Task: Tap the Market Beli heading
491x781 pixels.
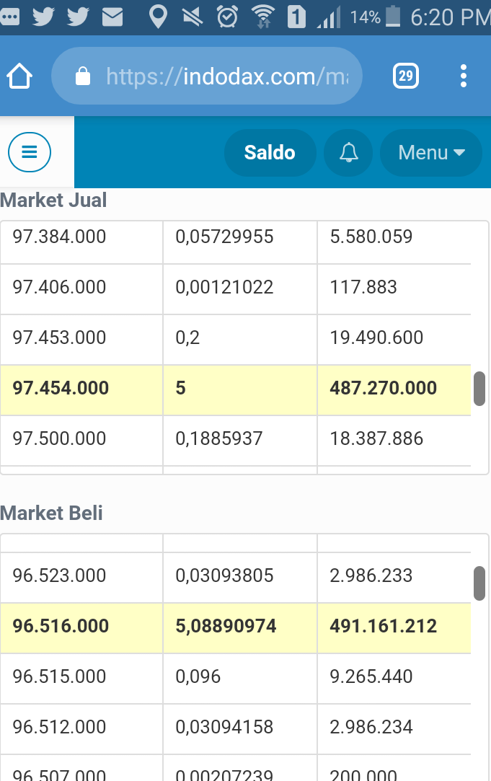Action: tap(51, 513)
